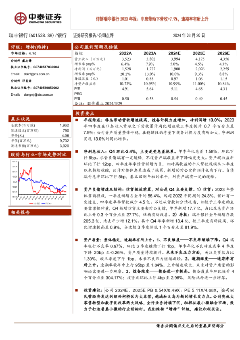Viewport: 240px width, 340px height.
Task: Click the 净利润(百万元) row label
Action: point(88,69)
